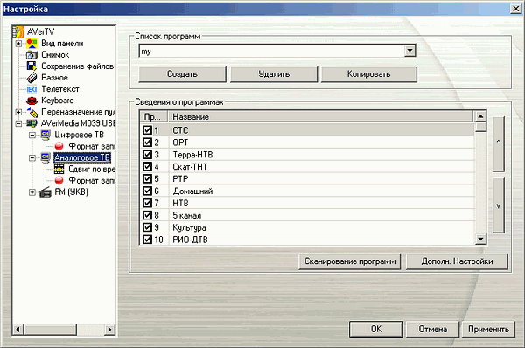525x348 pixels.
Task: Click the Сдвиг по времени film icon
Action: click(x=59, y=169)
